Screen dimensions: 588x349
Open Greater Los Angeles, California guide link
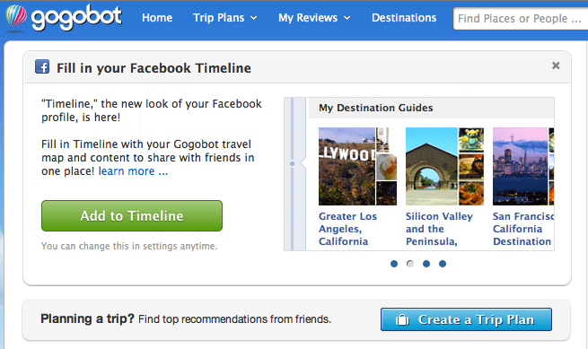click(347, 229)
